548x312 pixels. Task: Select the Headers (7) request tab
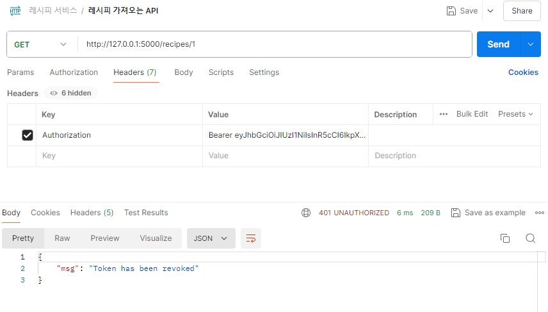click(x=135, y=72)
